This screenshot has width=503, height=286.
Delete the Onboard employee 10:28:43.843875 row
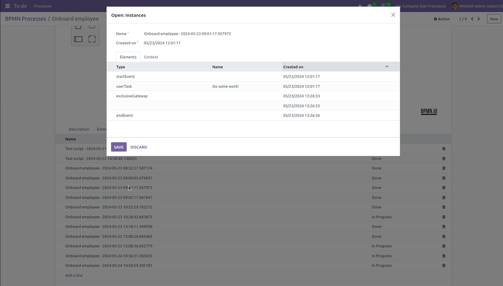pyautogui.click(x=444, y=217)
